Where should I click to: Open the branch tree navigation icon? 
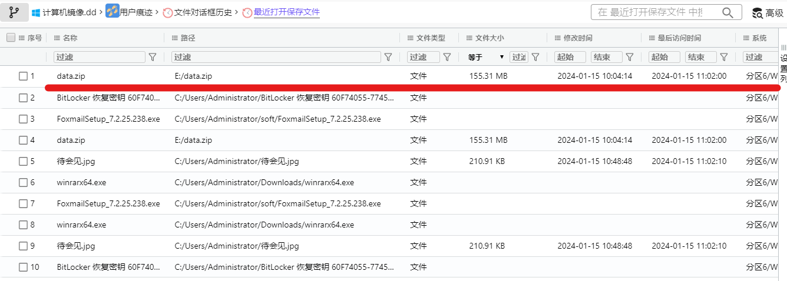14,12
